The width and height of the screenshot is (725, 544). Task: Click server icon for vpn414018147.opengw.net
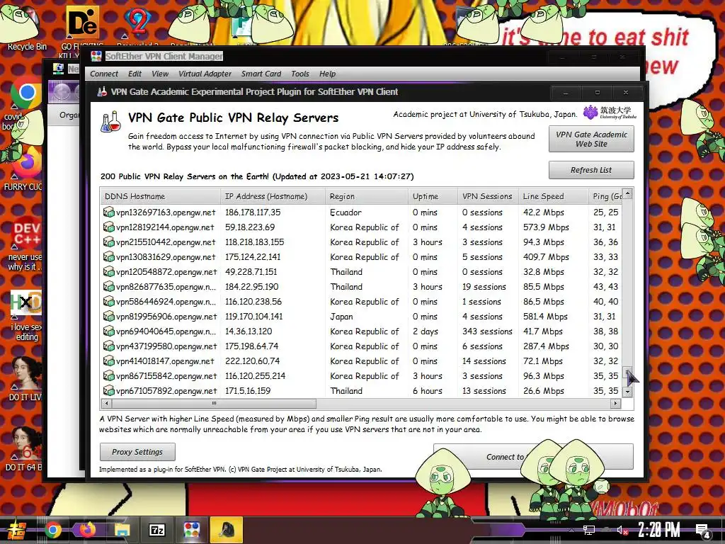pos(108,361)
